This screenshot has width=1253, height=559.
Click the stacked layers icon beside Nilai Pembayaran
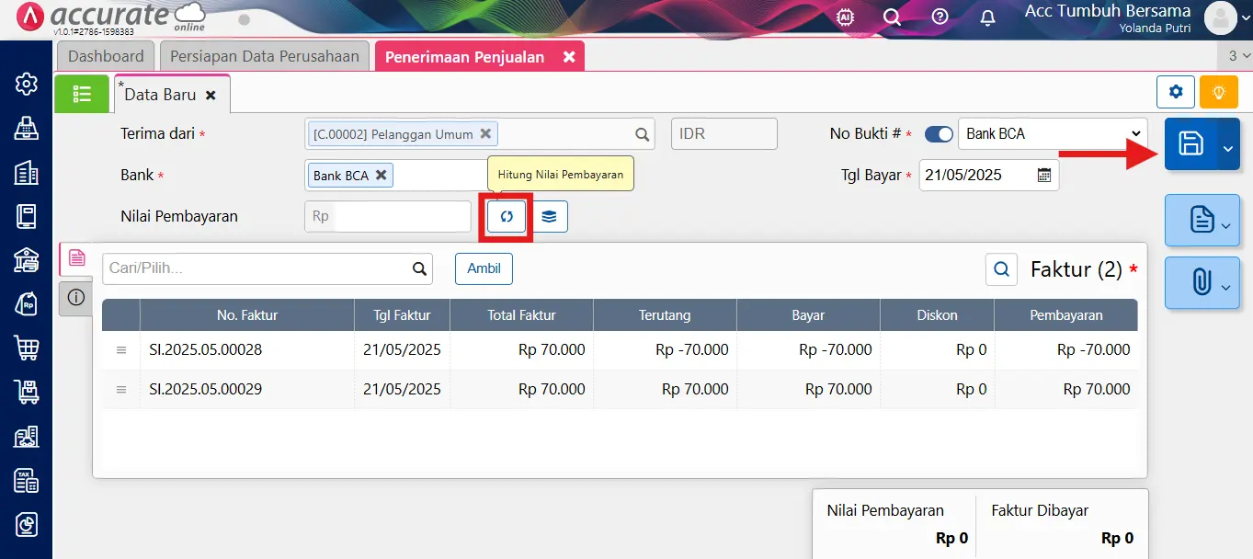pos(549,216)
